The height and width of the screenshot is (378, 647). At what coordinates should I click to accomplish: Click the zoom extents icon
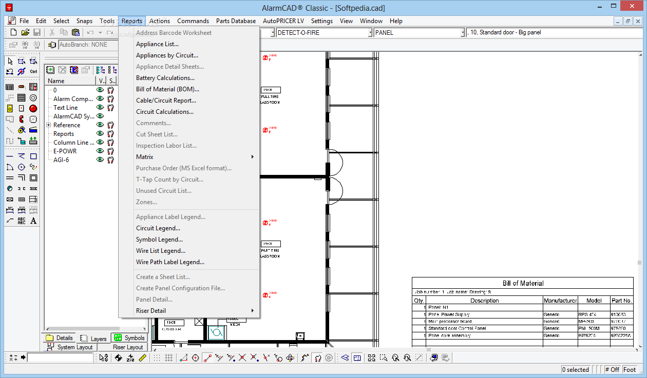(x=371, y=357)
